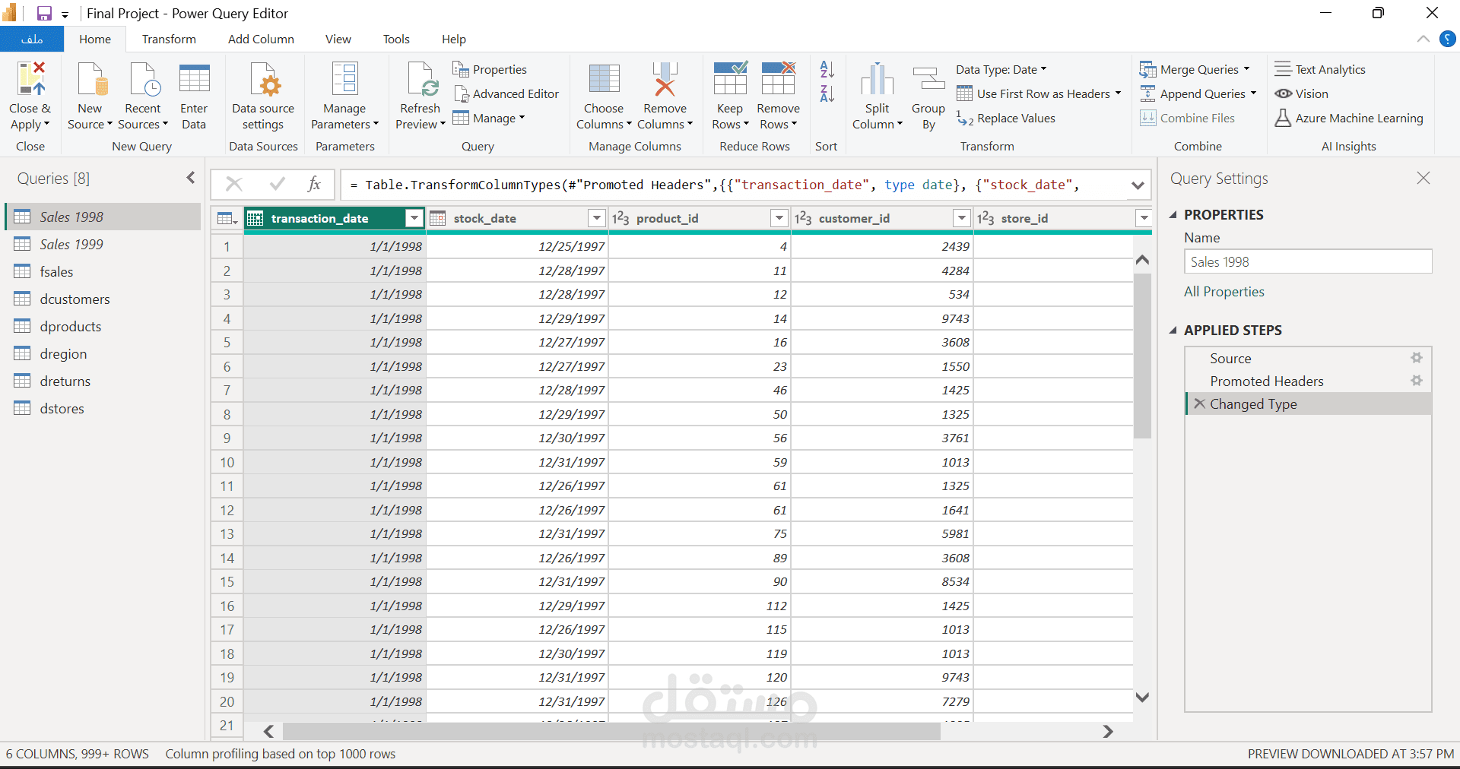Image resolution: width=1460 pixels, height=769 pixels.
Task: Open transaction_date column filter dropdown
Action: click(x=414, y=219)
